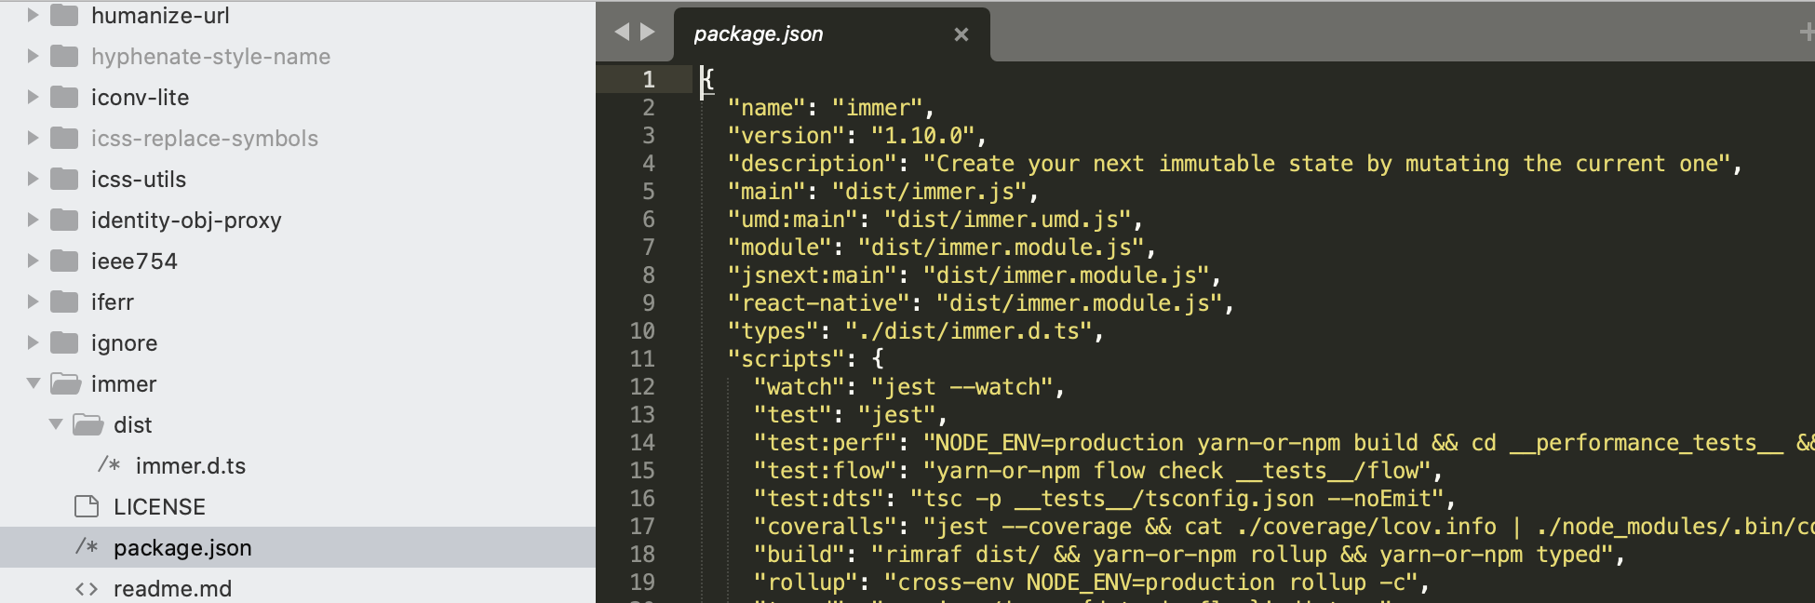Select the dist folder name

click(132, 424)
